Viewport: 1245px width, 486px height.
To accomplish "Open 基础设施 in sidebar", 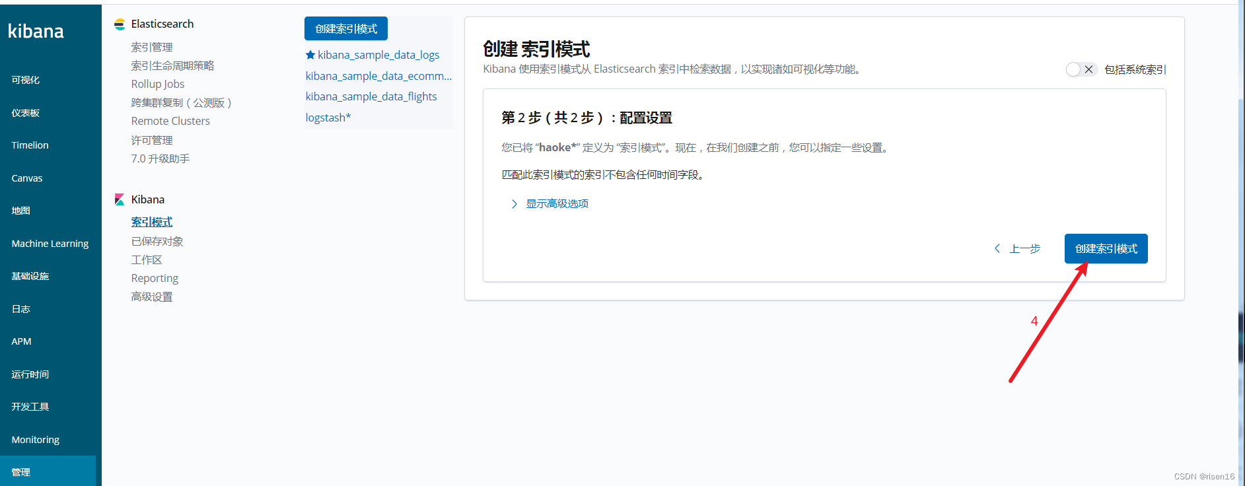I will tap(30, 276).
